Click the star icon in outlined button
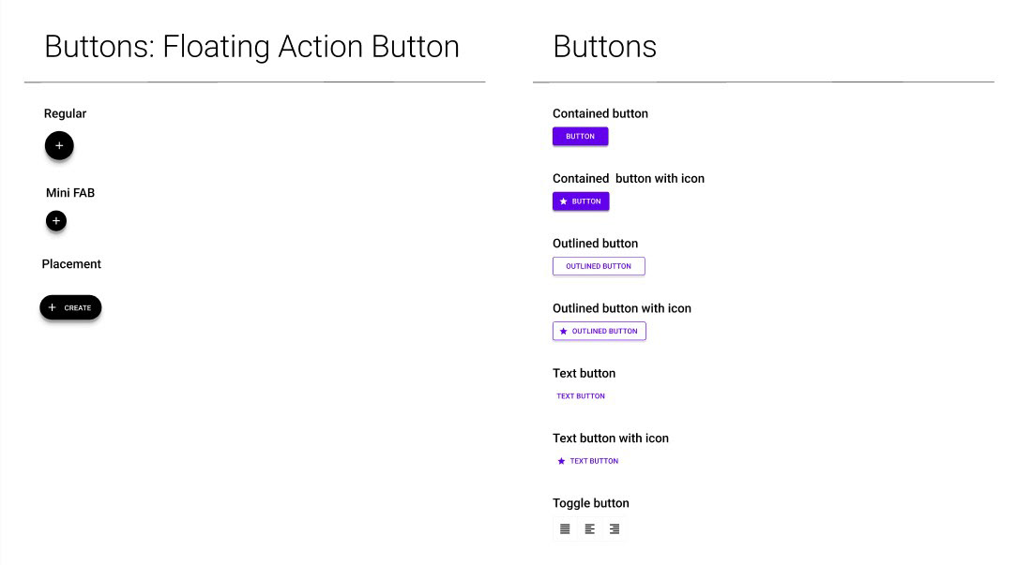Viewport: 1017px width, 565px height. coord(563,331)
